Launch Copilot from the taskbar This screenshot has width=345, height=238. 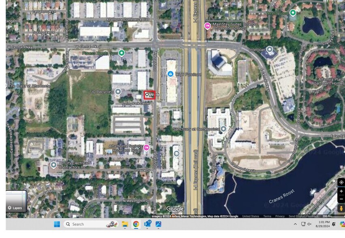pos(342,224)
